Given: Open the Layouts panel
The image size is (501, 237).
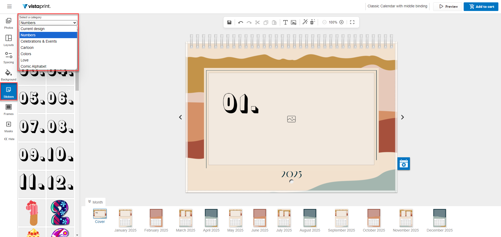Looking at the screenshot, I should click(9, 41).
